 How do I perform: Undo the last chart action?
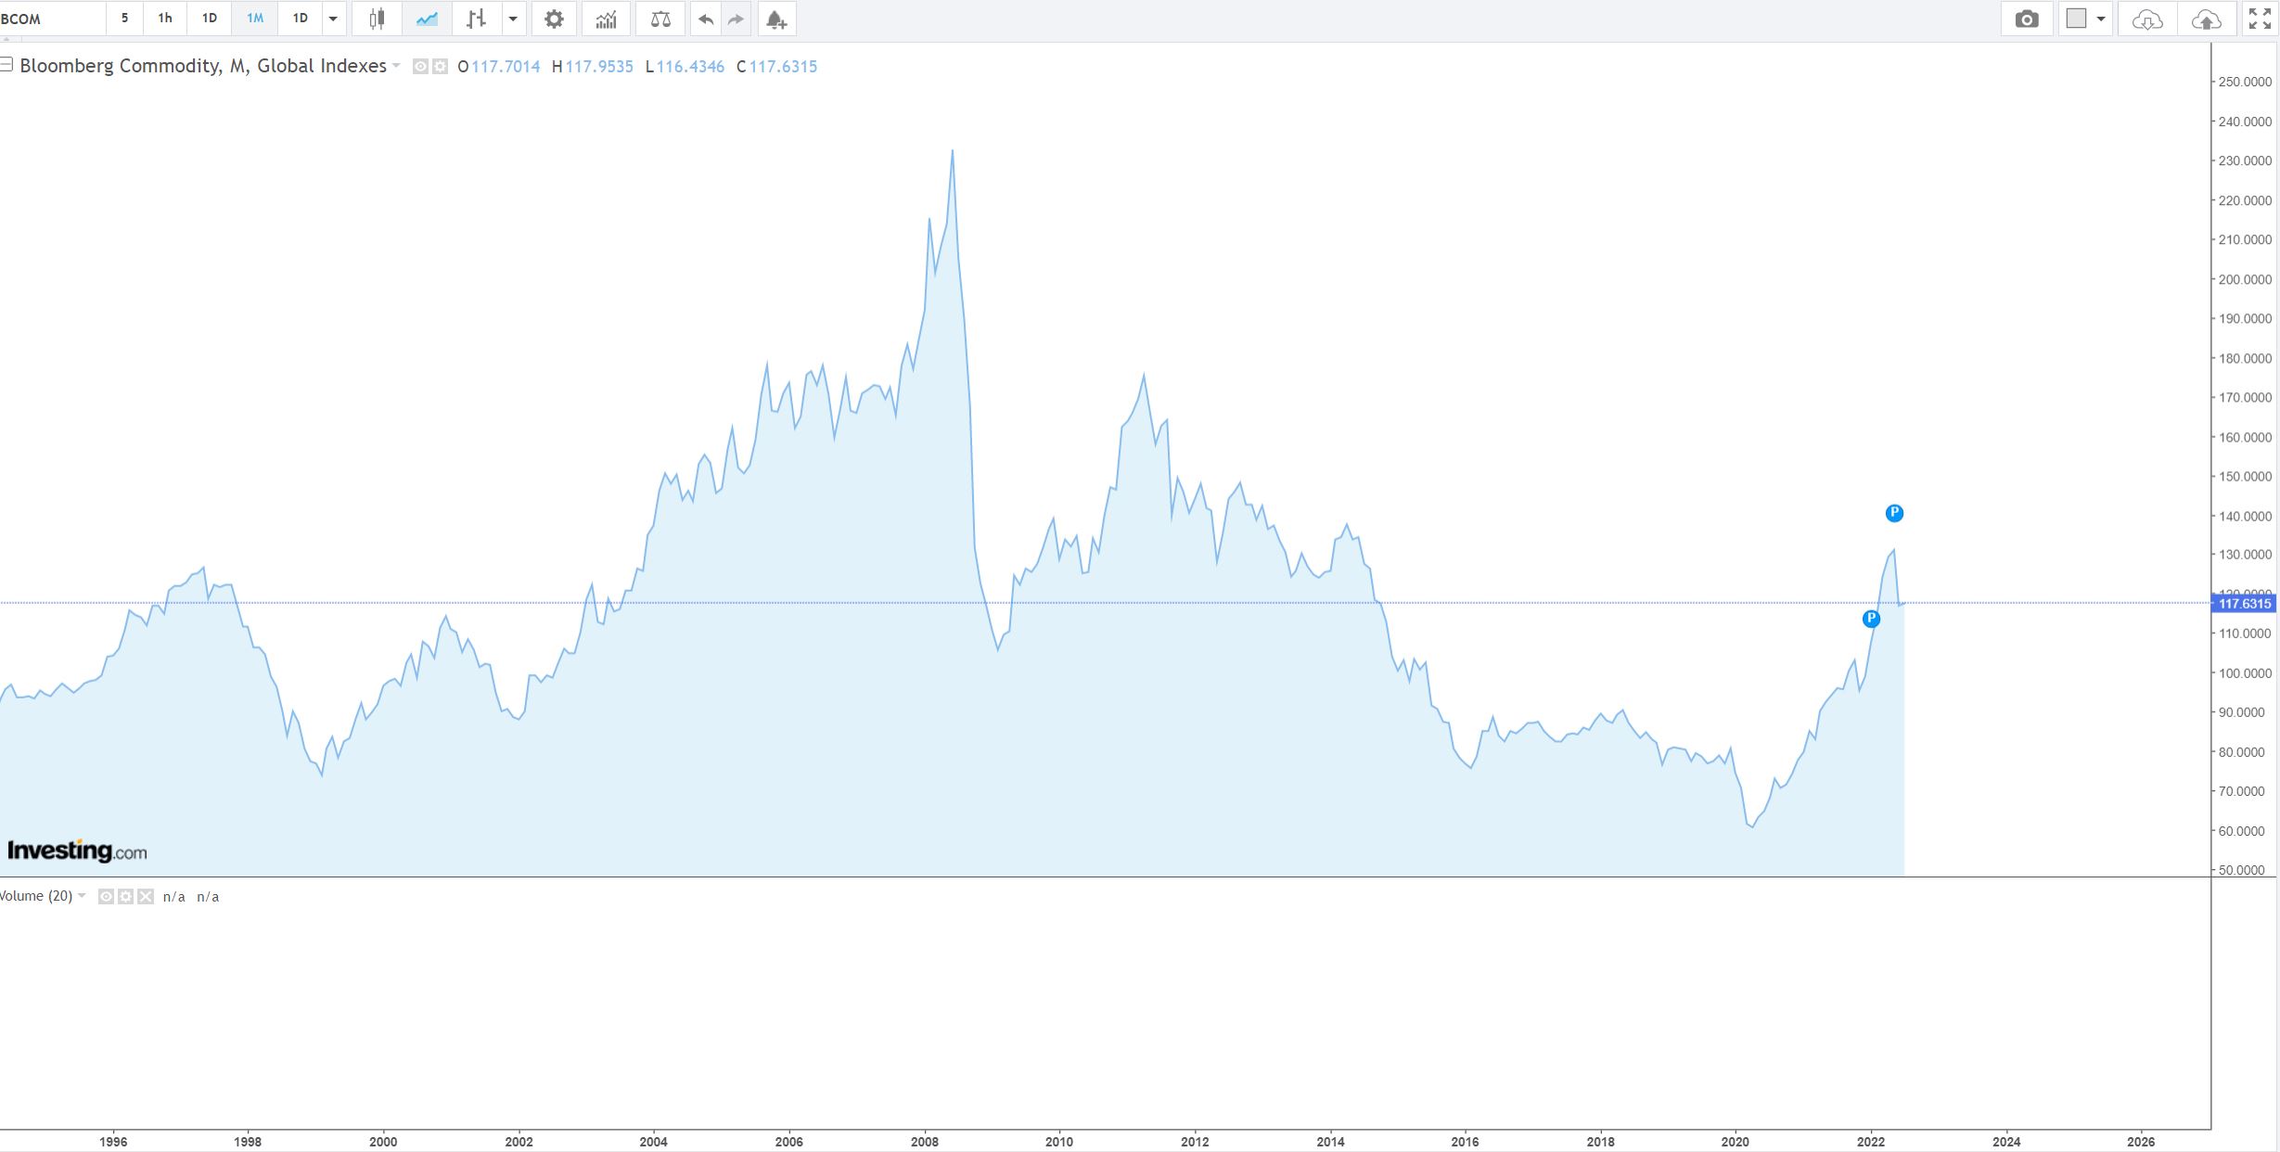click(706, 19)
